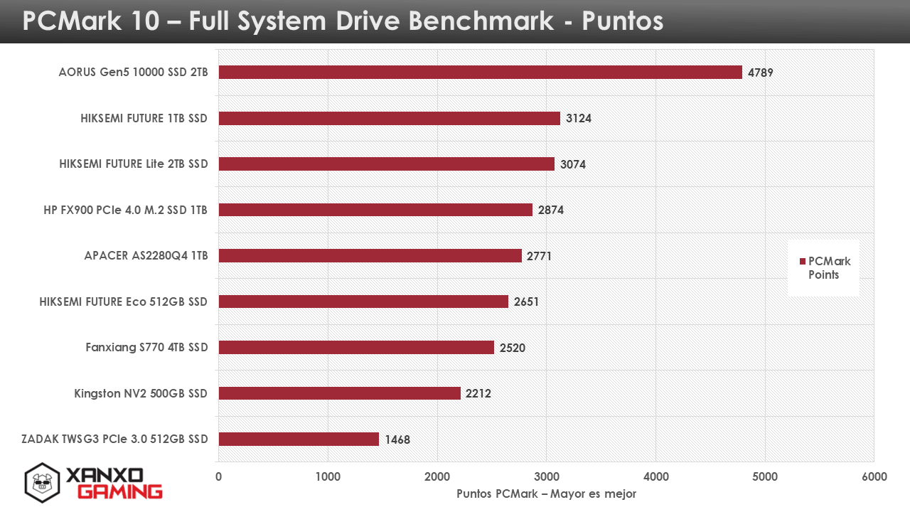
Task: Click the Kingston NV2 500GB SSD bar
Action: tap(339, 393)
